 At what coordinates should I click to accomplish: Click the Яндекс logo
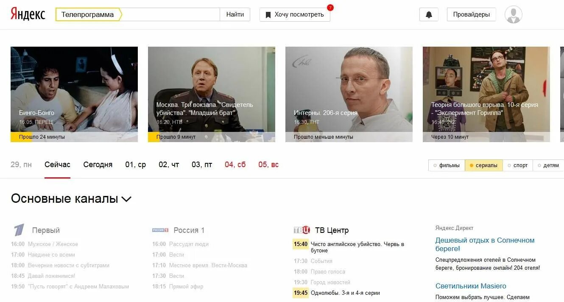(x=28, y=14)
